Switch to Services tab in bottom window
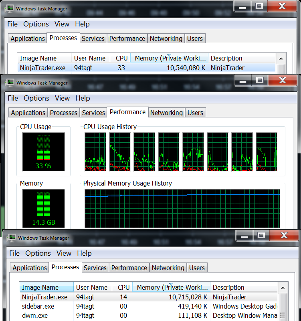This screenshot has height=321, width=301. 95,268
